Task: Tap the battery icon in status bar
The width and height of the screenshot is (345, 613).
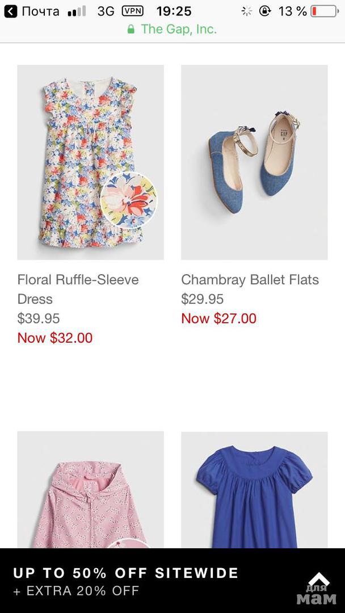Action: click(x=323, y=11)
